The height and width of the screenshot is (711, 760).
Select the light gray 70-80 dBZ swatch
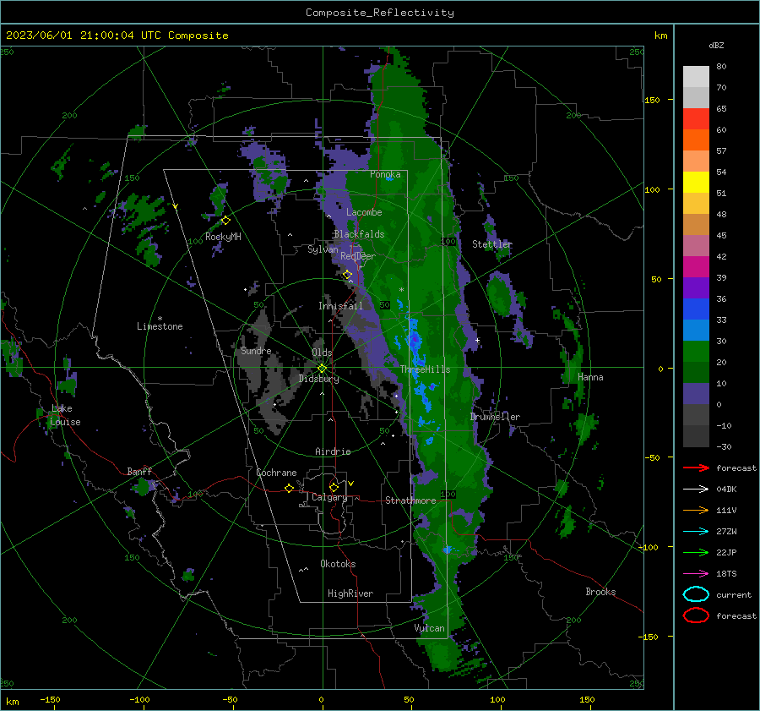tap(696, 76)
